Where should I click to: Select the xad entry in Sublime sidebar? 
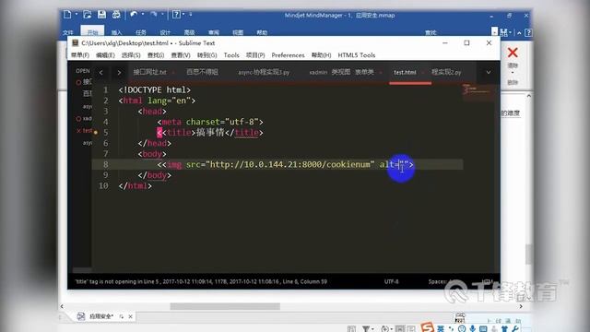(88, 119)
